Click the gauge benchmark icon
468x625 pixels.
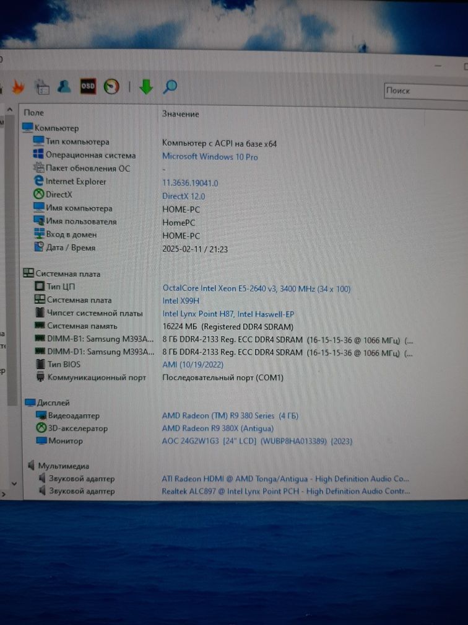[111, 87]
